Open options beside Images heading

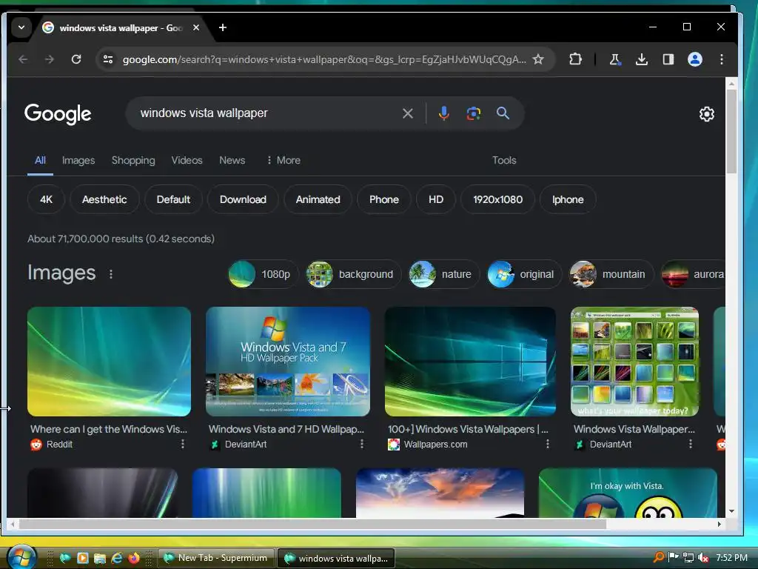(x=111, y=274)
